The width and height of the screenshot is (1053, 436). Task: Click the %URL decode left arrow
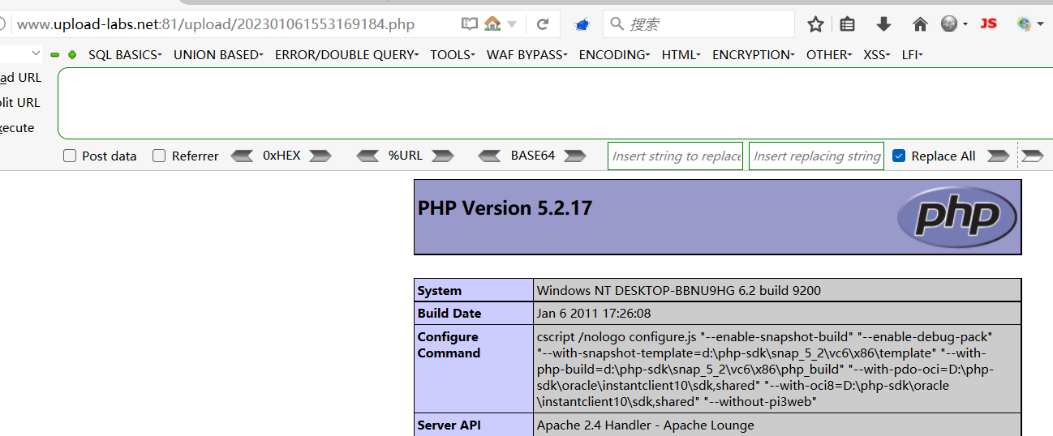(368, 156)
